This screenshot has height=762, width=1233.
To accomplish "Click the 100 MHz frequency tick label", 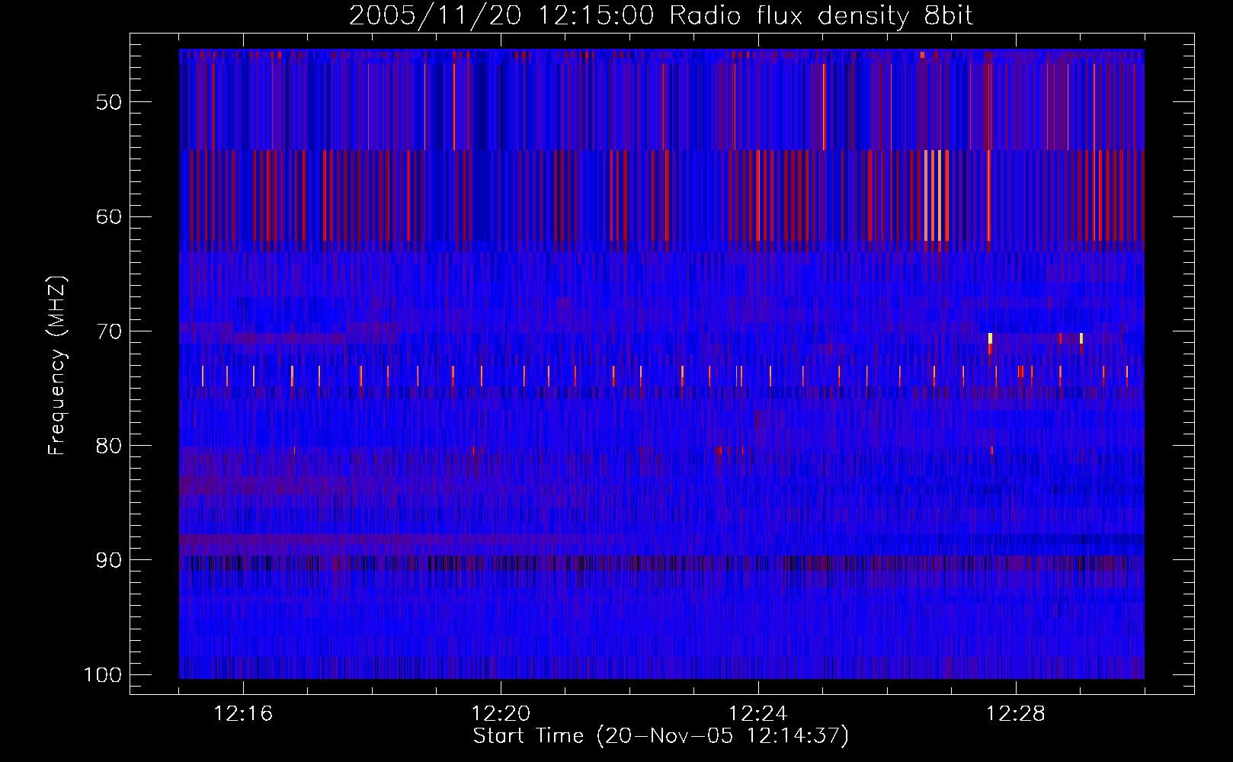I will [x=102, y=675].
